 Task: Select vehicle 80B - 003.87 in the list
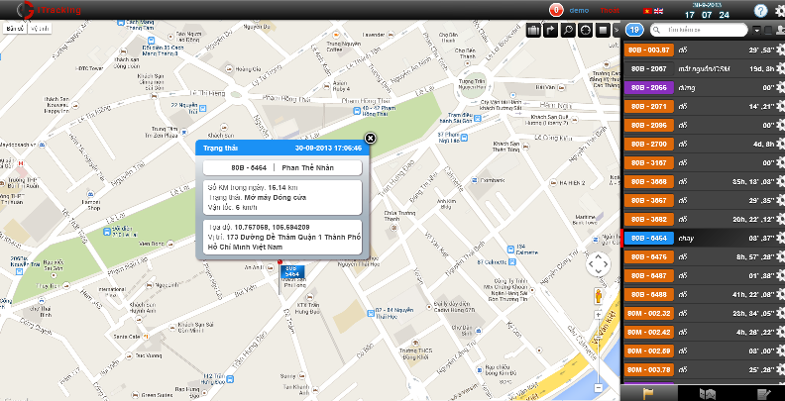pyautogui.click(x=649, y=50)
